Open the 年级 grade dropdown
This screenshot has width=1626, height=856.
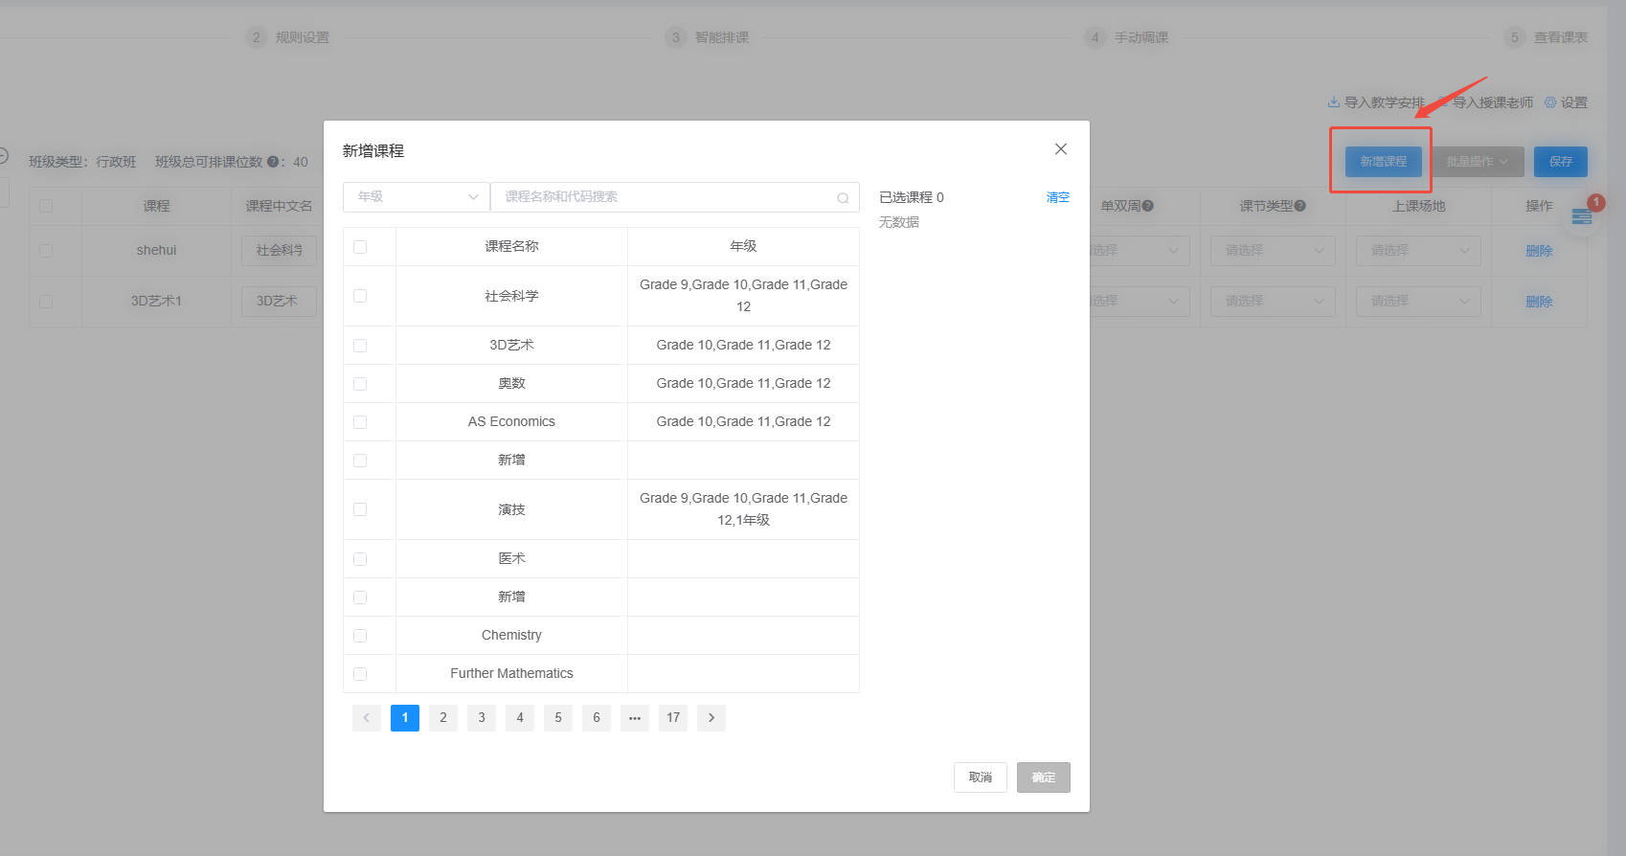click(x=417, y=197)
